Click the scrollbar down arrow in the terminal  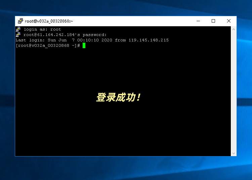pos(234,153)
